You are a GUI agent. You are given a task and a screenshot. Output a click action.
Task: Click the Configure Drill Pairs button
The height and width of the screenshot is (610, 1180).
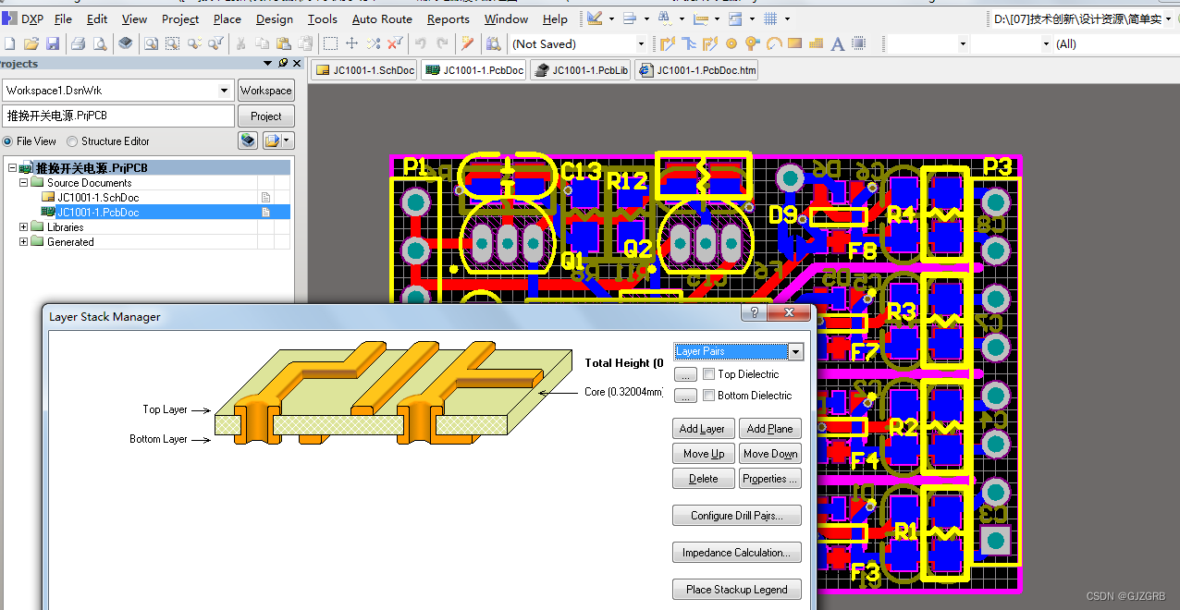(x=736, y=515)
